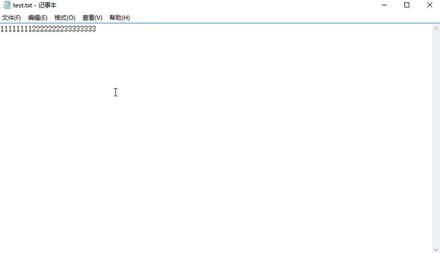Click the scrollbar down arrow
440x253 pixels.
(x=436, y=250)
